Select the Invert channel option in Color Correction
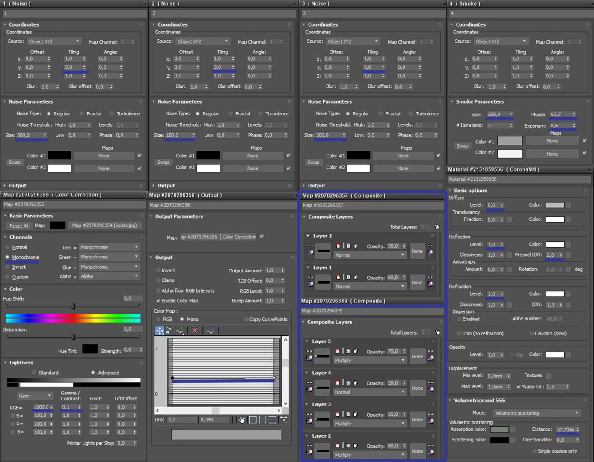 (x=15, y=267)
